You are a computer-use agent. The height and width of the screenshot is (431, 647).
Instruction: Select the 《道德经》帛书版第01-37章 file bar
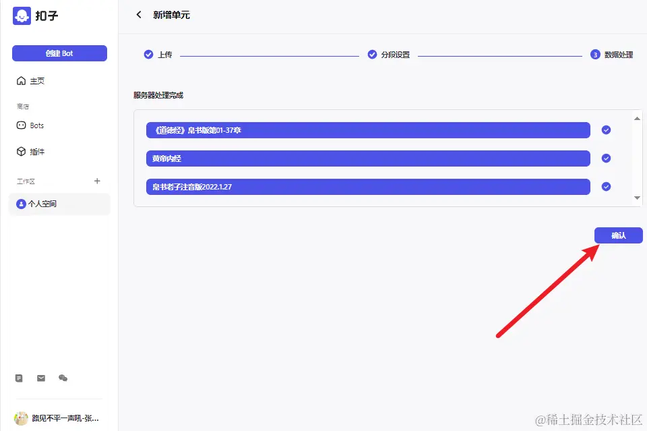point(368,130)
